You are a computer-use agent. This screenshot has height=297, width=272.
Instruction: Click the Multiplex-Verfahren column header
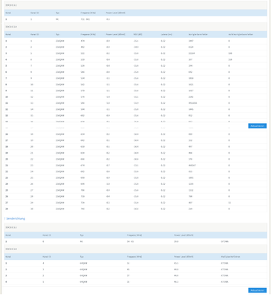[x=230, y=257]
